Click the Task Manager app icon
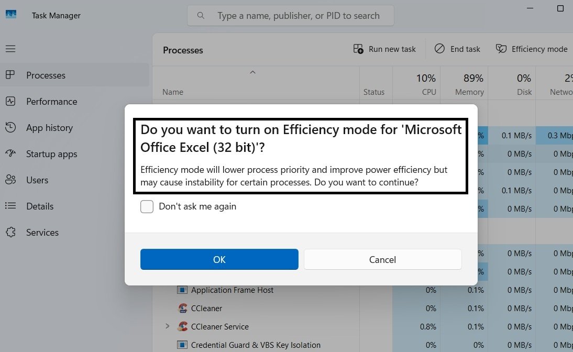573x352 pixels. coord(11,15)
